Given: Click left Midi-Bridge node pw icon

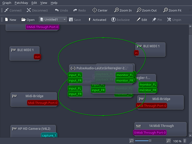Looking at the screenshot, I should tap(14, 96).
